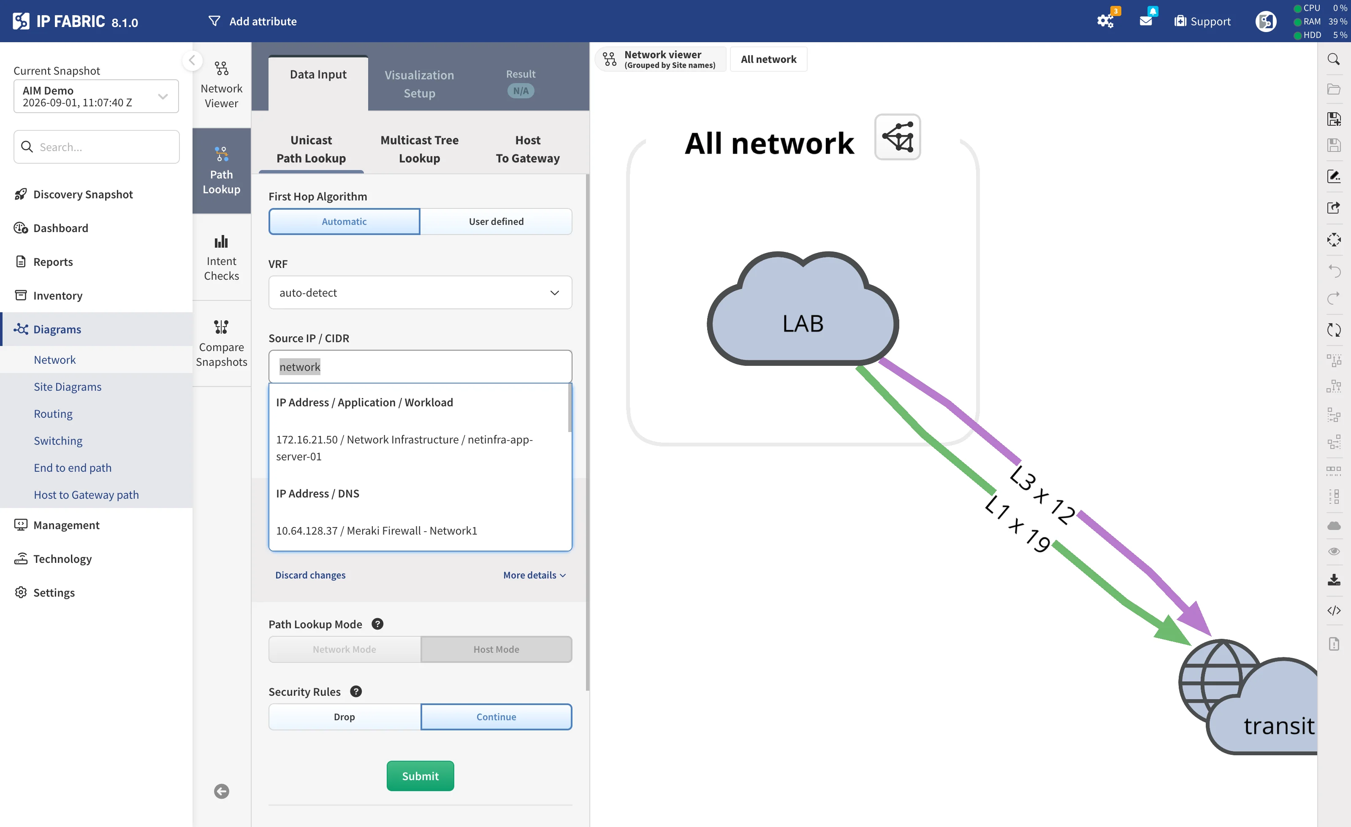
Task: Click the green Submit button
Action: [x=420, y=776]
